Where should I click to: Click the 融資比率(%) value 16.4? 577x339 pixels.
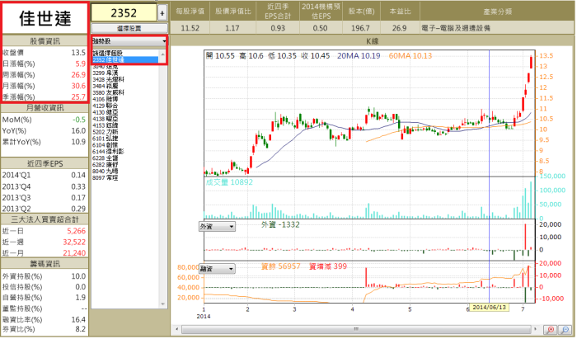[x=78, y=319]
